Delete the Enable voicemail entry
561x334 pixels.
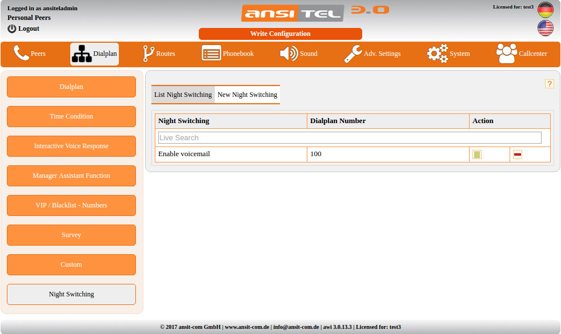pyautogui.click(x=517, y=154)
